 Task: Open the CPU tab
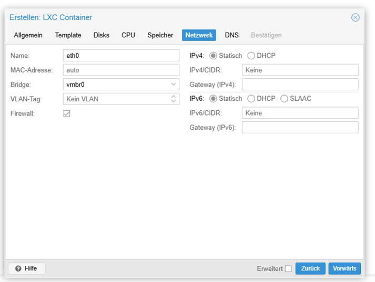[x=128, y=35]
